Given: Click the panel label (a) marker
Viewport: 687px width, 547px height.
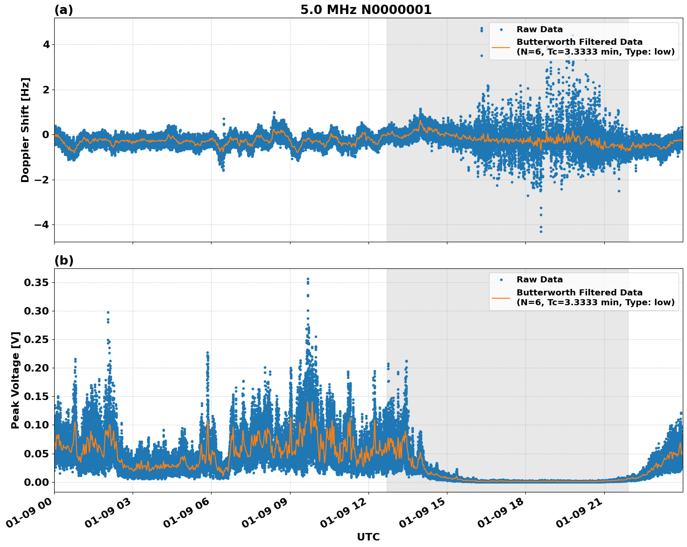Looking at the screenshot, I should point(63,8).
